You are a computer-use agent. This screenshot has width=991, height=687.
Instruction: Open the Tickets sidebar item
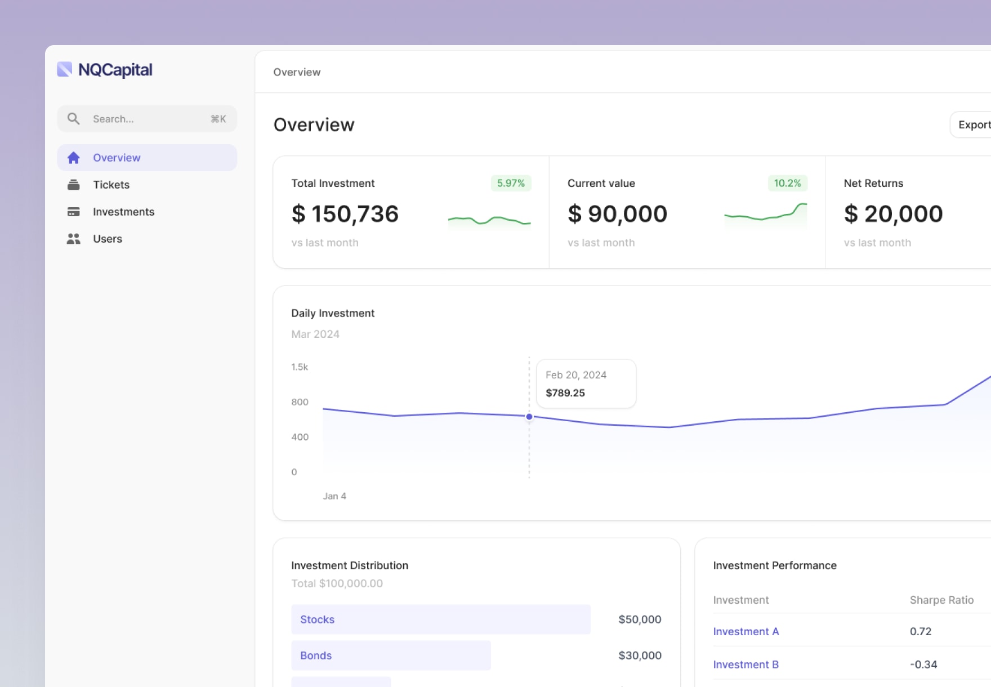pos(147,185)
